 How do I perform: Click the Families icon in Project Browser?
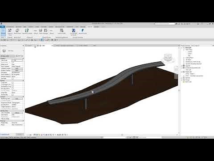pos(184,78)
